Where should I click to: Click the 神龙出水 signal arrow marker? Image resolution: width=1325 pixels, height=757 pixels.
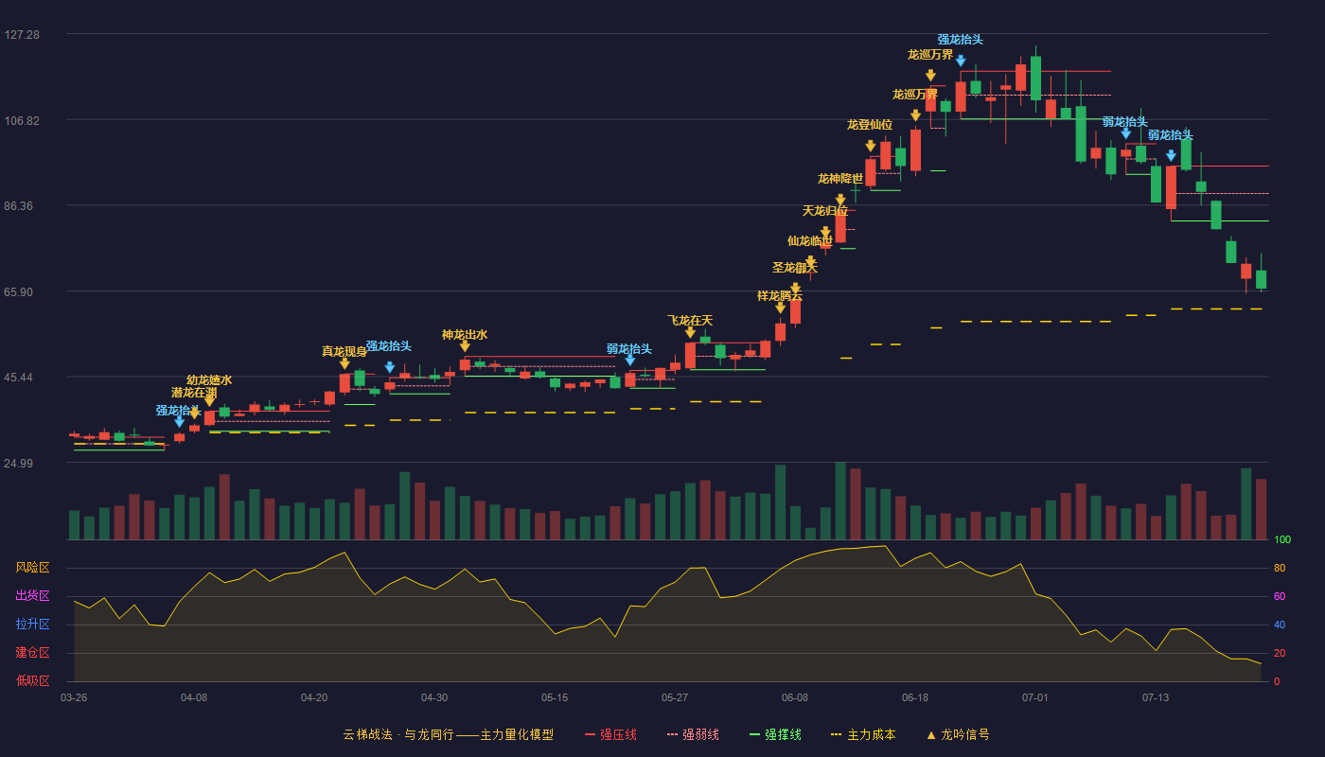coord(465,346)
